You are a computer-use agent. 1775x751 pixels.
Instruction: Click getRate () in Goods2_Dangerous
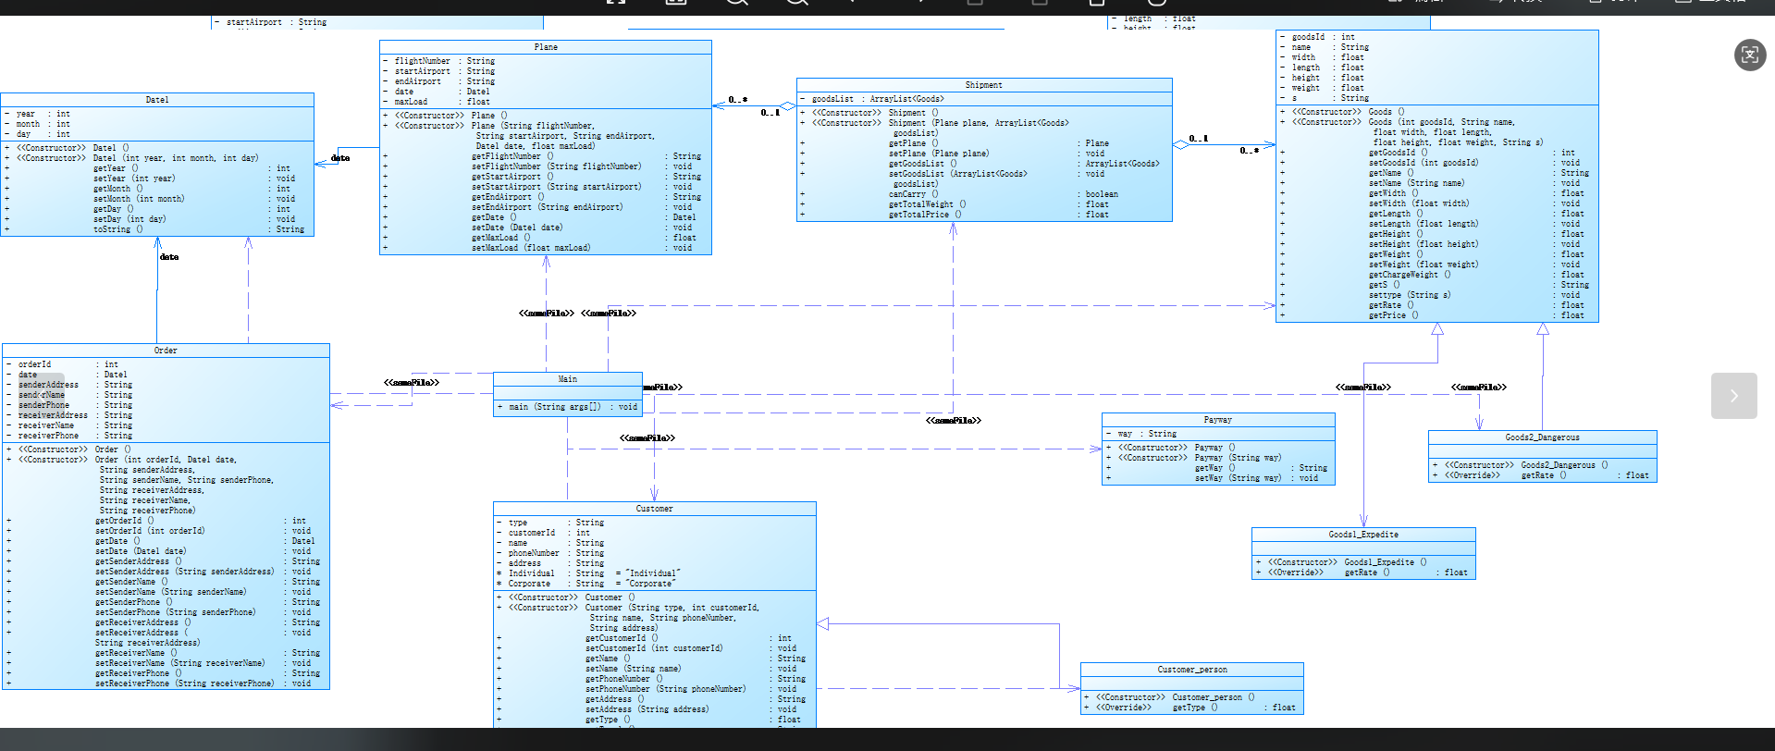pos(1544,475)
